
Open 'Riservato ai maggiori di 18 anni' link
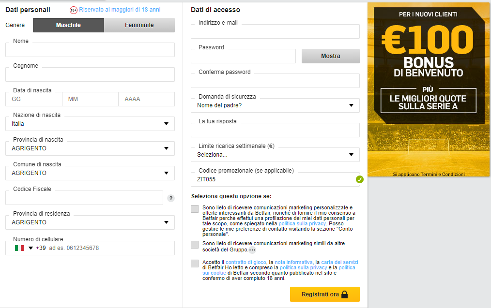(120, 10)
